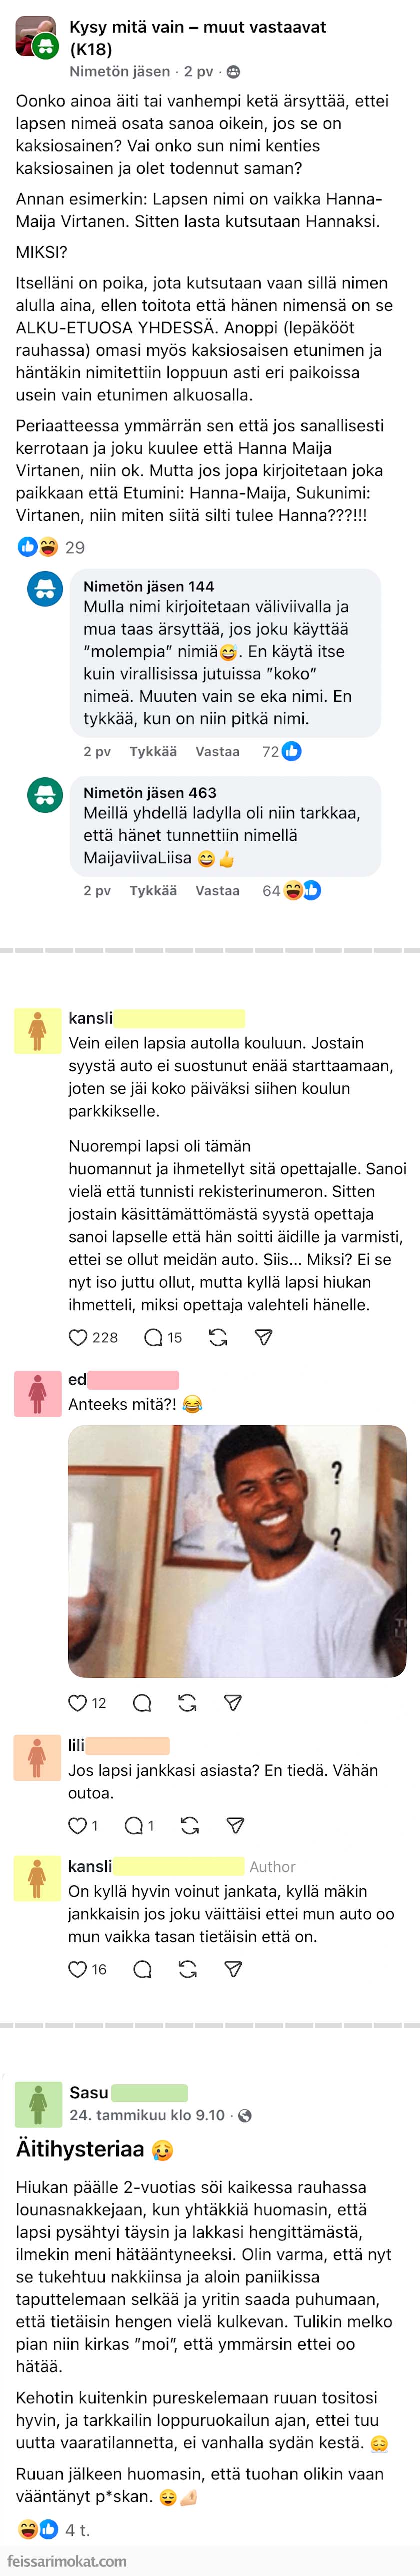Like ed's reply with 12 hearts
The height and width of the screenshot is (2576, 420).
click(78, 1703)
